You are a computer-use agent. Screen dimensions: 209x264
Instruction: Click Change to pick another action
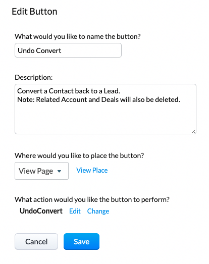[x=98, y=211]
